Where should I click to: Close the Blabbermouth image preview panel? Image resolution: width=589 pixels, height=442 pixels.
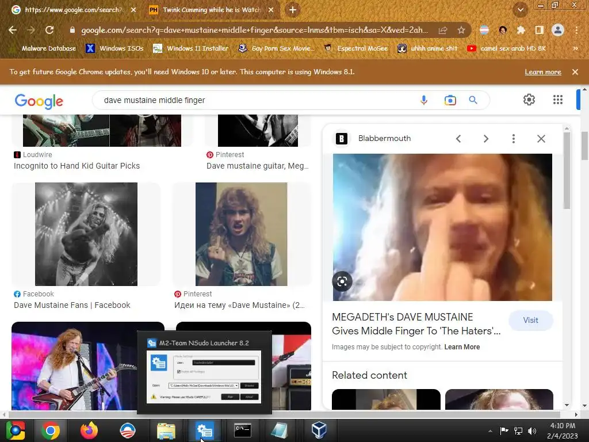tap(541, 139)
